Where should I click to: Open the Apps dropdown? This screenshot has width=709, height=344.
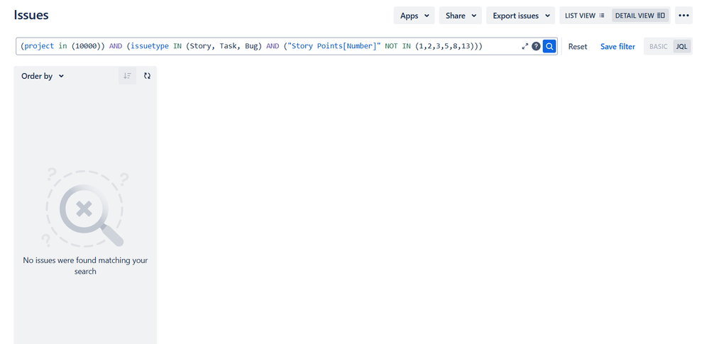coord(414,16)
